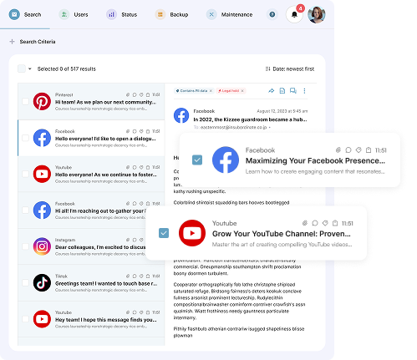Viewport: 417px width, 360px height.
Task: Tick the select-all results checkbox
Action: [22, 68]
